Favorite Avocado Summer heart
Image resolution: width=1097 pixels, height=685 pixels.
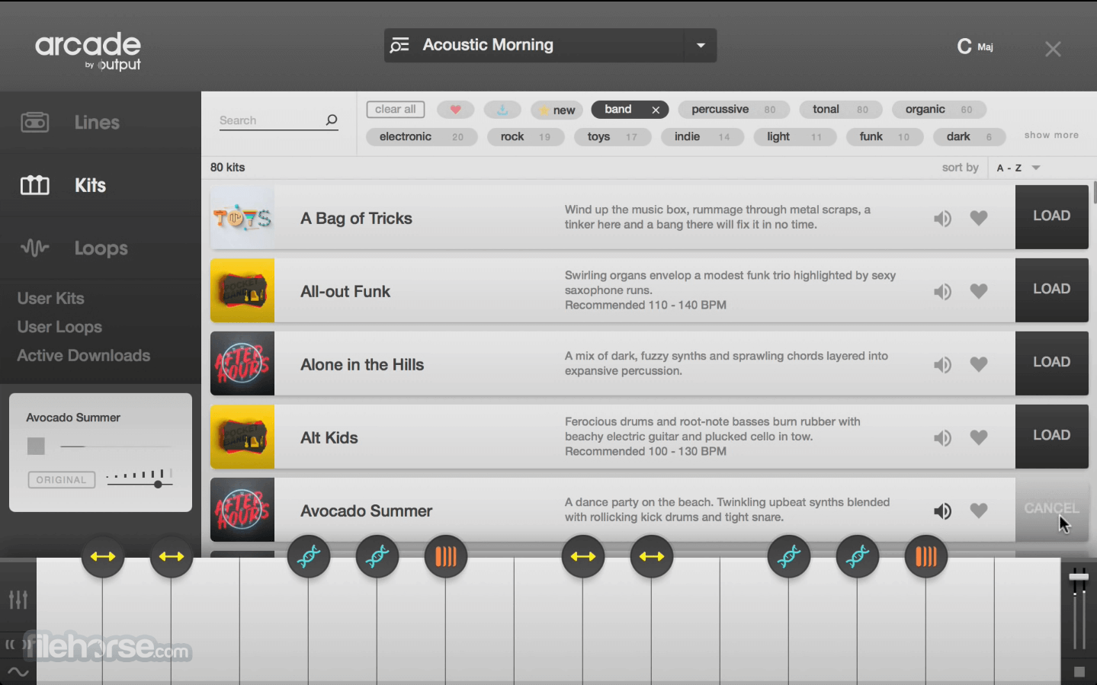pyautogui.click(x=979, y=511)
